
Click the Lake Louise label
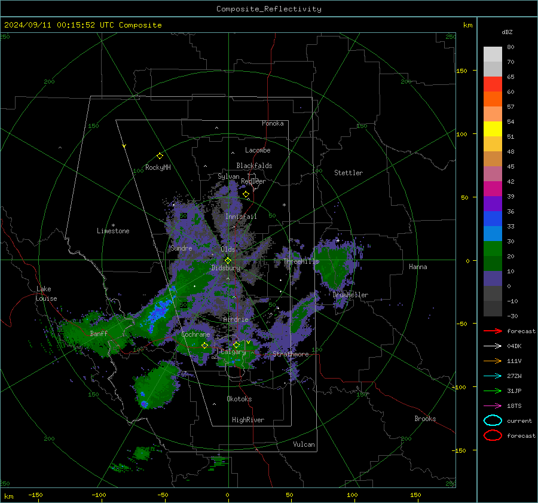tap(46, 294)
